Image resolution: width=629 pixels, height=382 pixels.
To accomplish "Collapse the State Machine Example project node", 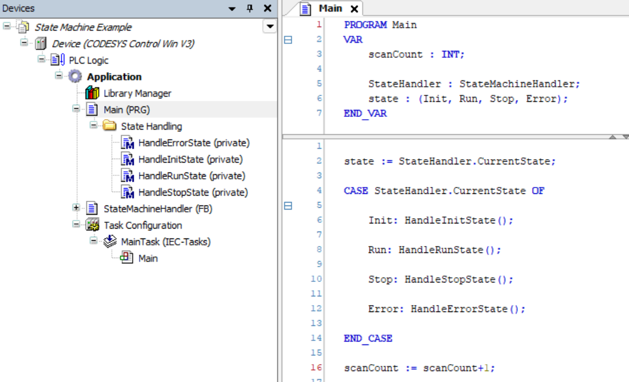I will (x=7, y=26).
